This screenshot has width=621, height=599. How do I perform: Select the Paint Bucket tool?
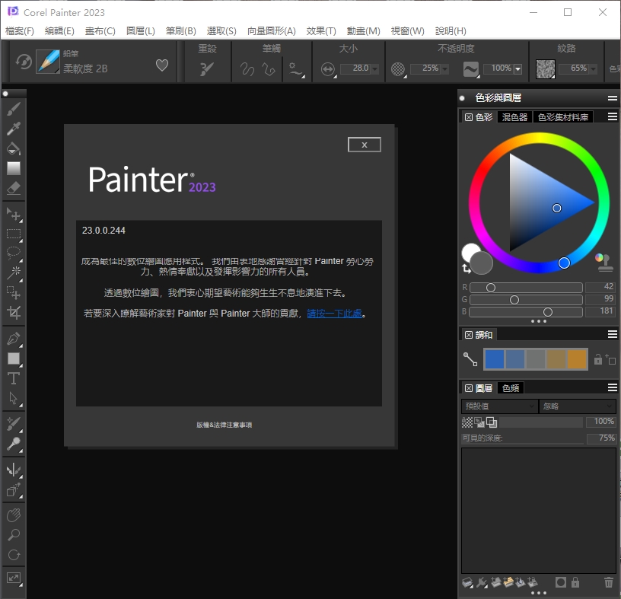click(13, 147)
